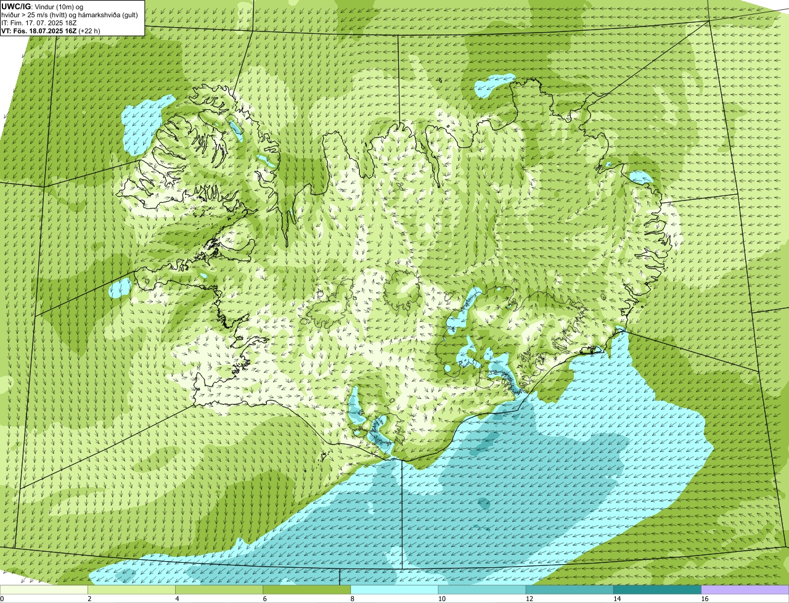Image resolution: width=789 pixels, height=603 pixels.
Task: Click the lavender legend swatch above 16 m/s
Action: pyautogui.click(x=745, y=590)
